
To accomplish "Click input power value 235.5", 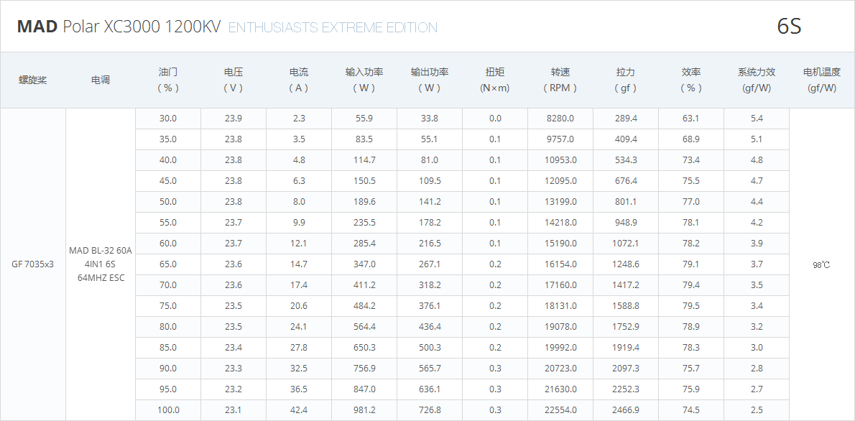I will 364,223.
